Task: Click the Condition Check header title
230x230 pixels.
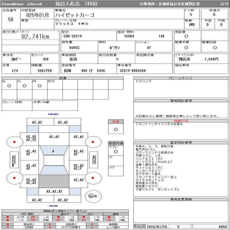Action: click(x=22, y=4)
